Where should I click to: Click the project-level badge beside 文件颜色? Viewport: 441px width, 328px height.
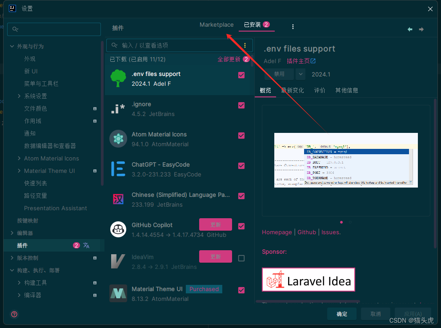(x=95, y=108)
